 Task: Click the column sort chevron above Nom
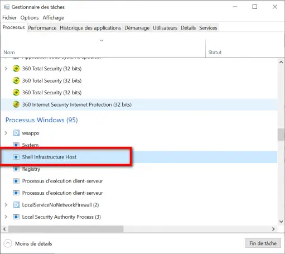[x=102, y=40]
